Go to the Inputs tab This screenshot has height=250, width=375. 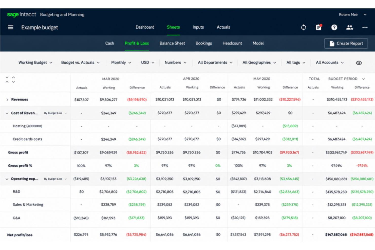(198, 27)
